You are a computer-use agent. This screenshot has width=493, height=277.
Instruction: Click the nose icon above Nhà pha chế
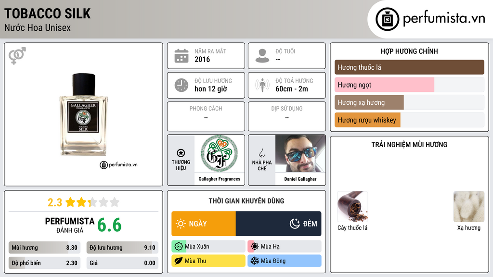pos(261,153)
